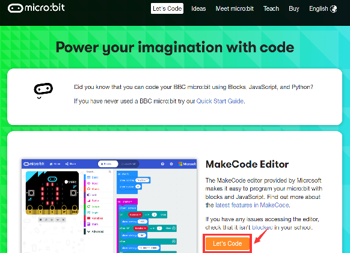Open the Quick Start Guide link

click(x=220, y=101)
